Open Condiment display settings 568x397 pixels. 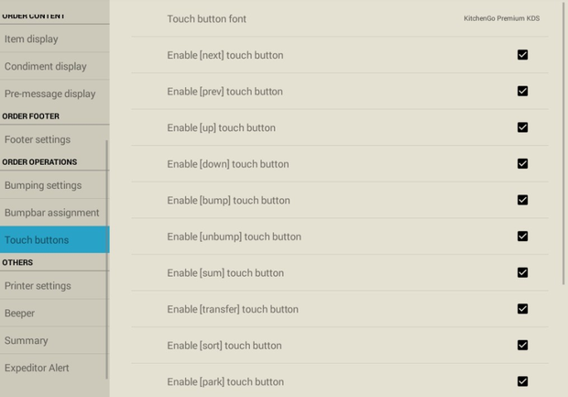click(54, 66)
